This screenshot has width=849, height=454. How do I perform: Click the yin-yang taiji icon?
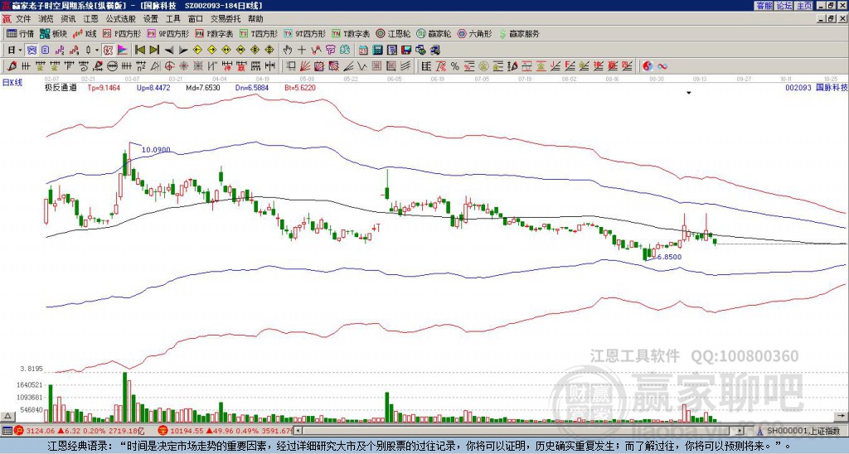[648, 66]
